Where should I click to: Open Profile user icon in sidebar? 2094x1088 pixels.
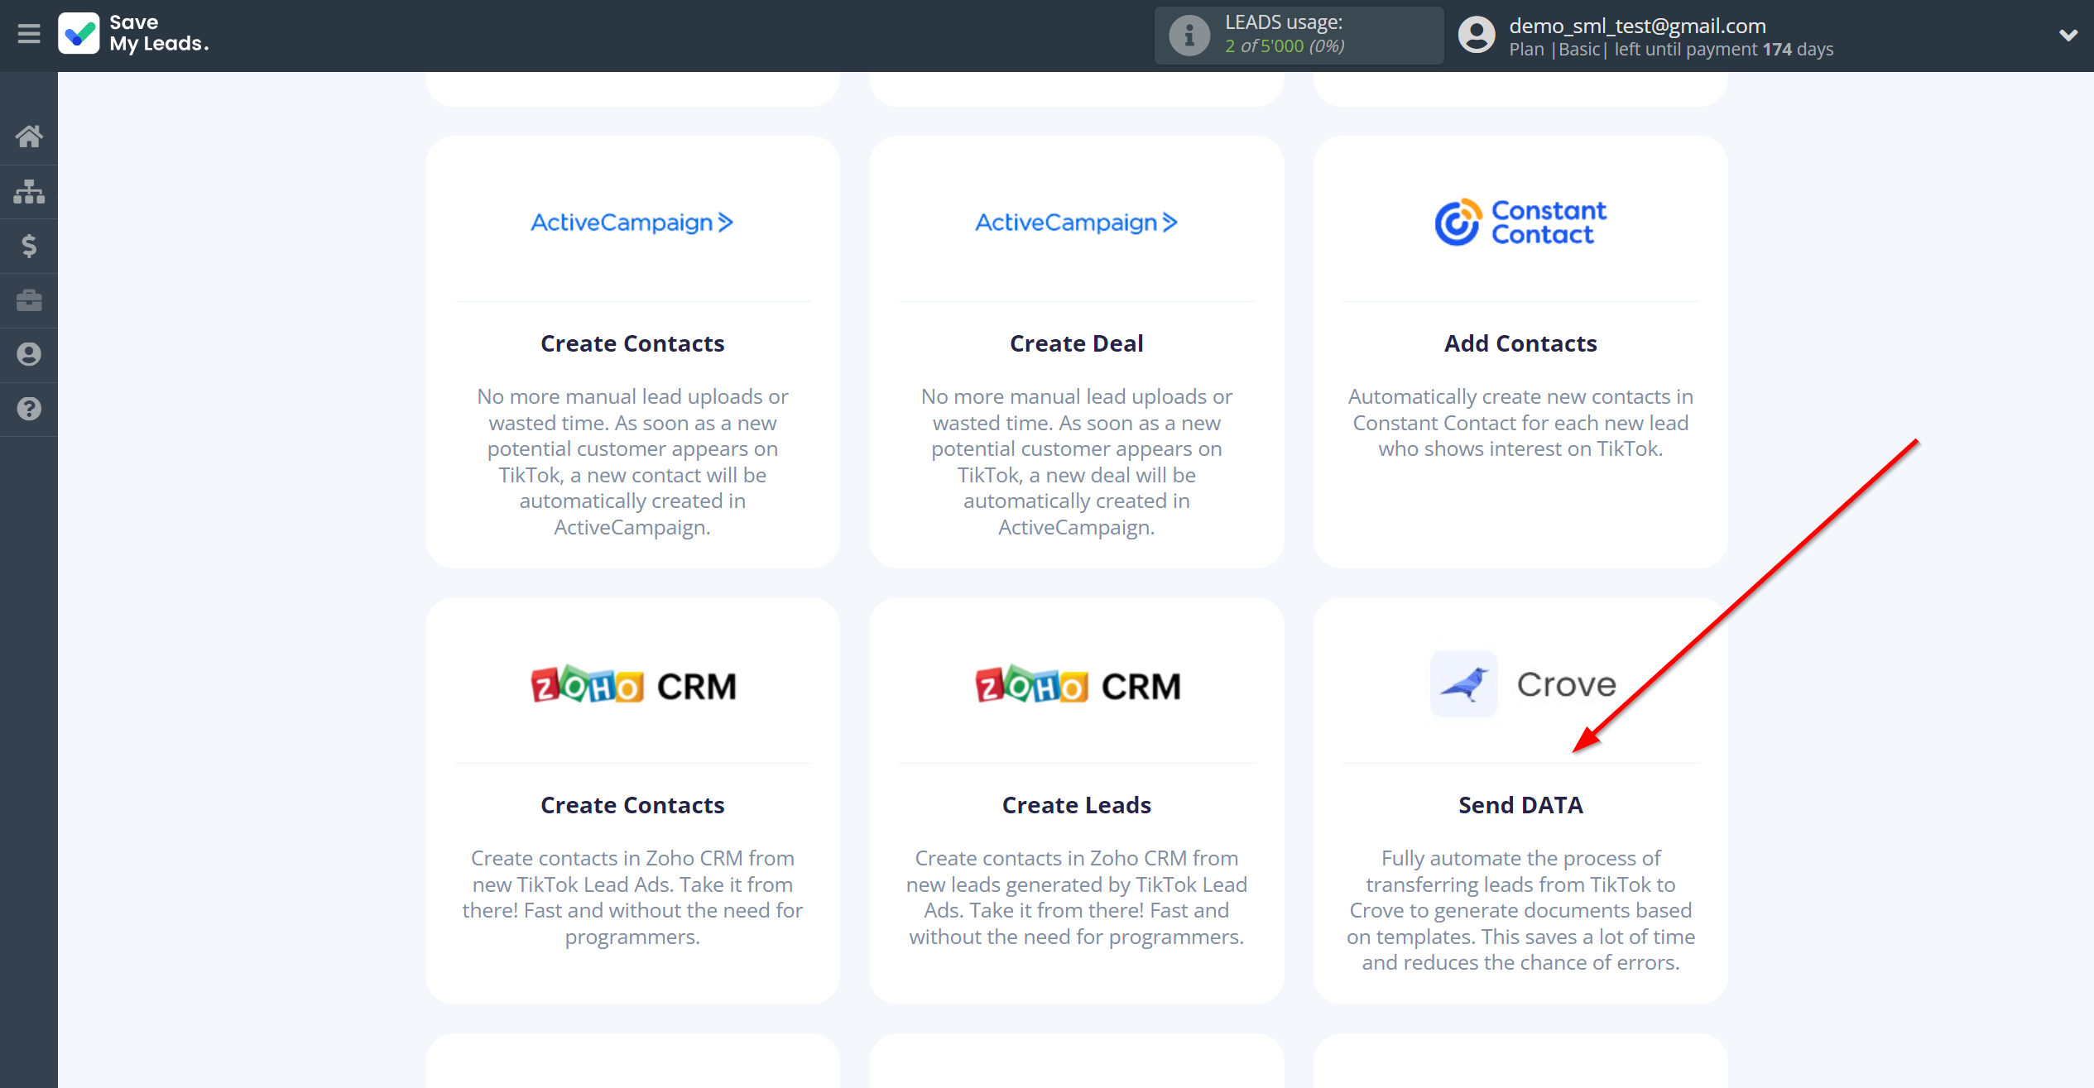point(29,354)
